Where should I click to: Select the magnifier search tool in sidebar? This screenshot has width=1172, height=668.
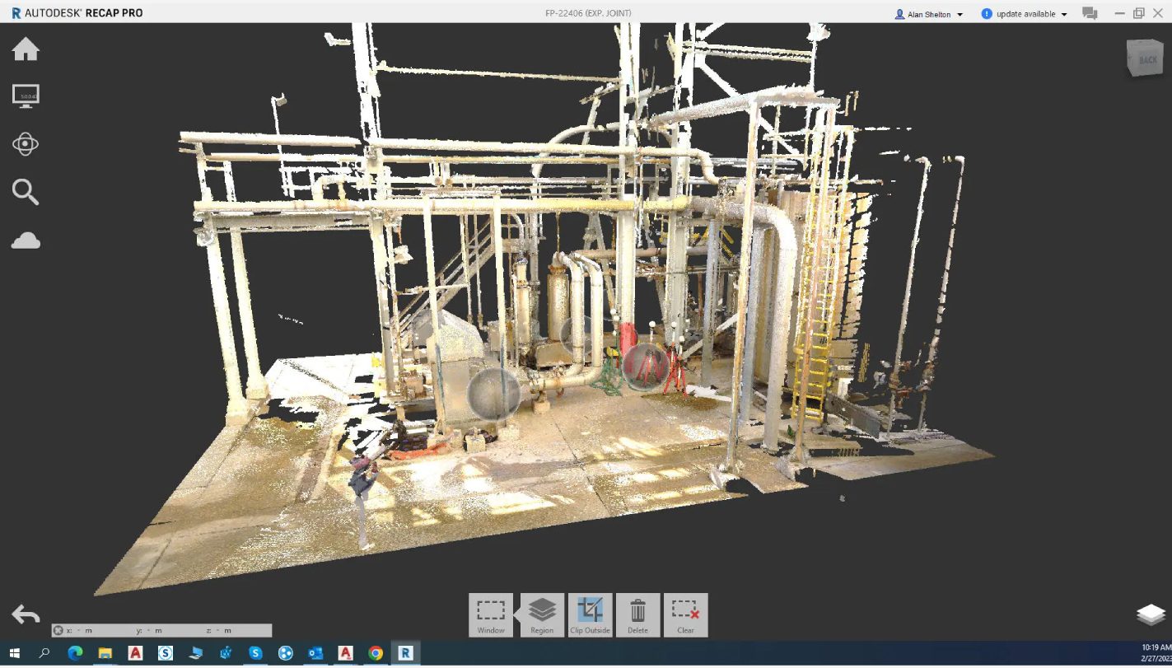click(26, 193)
